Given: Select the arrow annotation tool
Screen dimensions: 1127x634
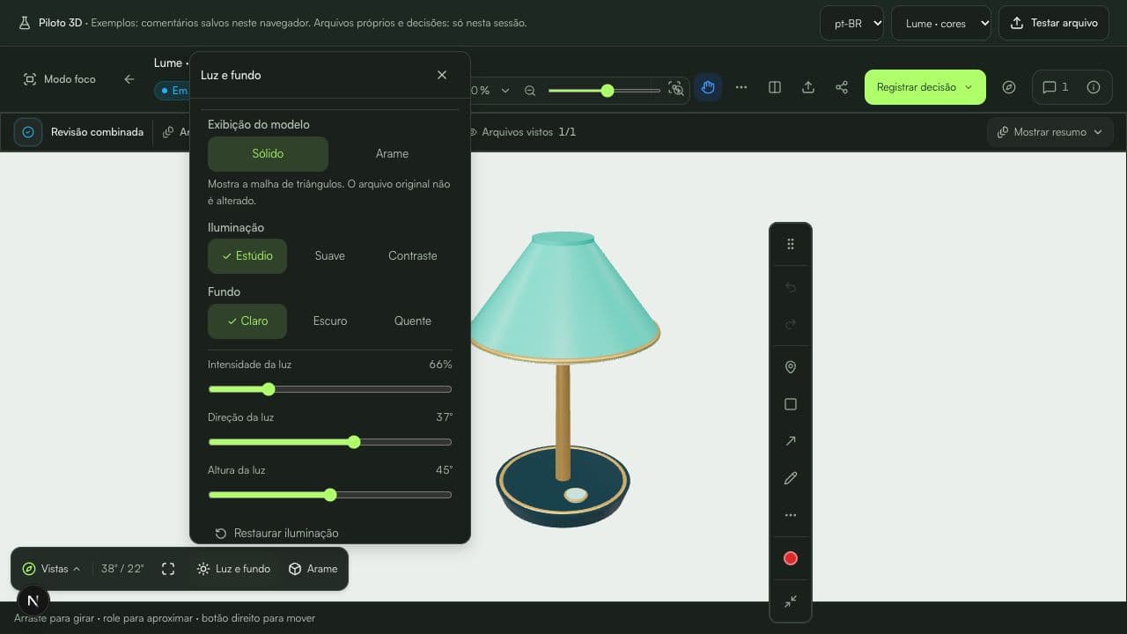Looking at the screenshot, I should [790, 441].
